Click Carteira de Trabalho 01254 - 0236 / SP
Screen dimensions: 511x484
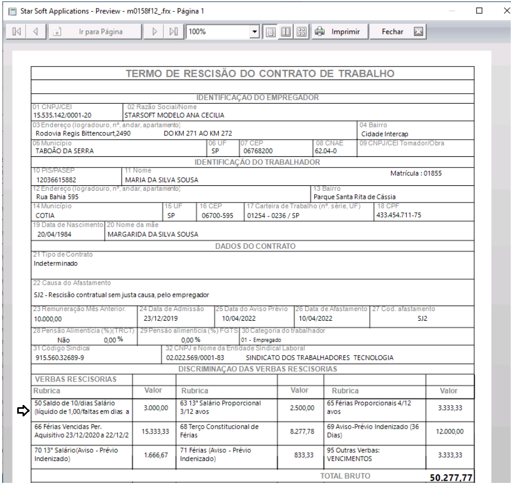point(273,215)
